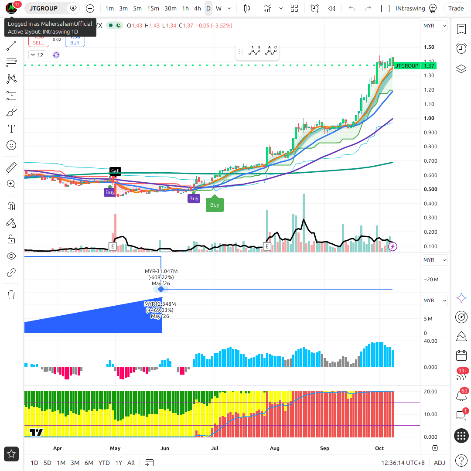Viewport: 471px width, 471px height.
Task: Change second pane MYR currency dropdown
Action: click(x=434, y=260)
